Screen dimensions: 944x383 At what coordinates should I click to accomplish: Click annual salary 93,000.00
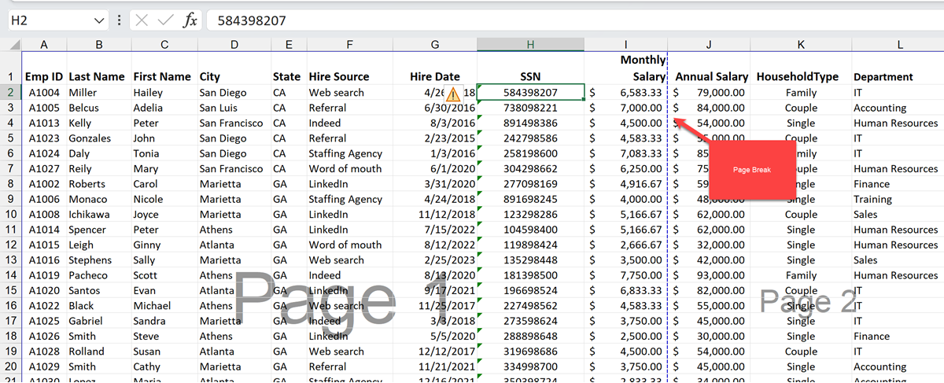click(x=721, y=275)
